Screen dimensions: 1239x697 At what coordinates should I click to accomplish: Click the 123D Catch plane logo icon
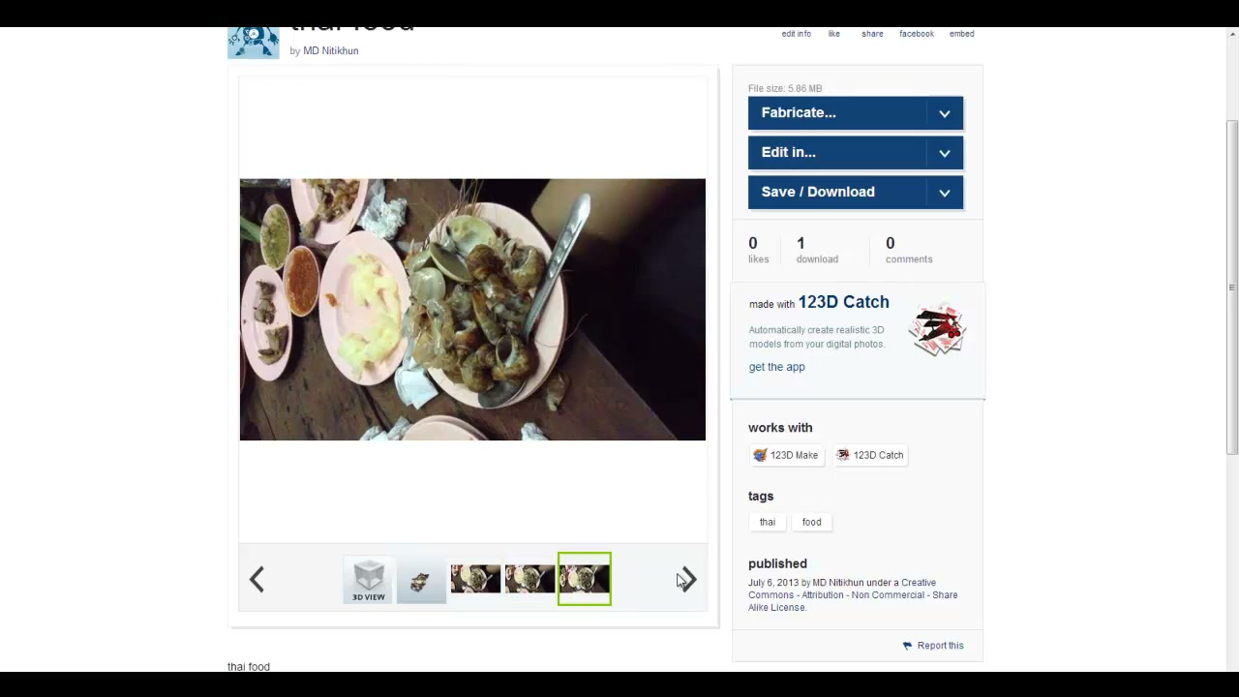click(937, 330)
